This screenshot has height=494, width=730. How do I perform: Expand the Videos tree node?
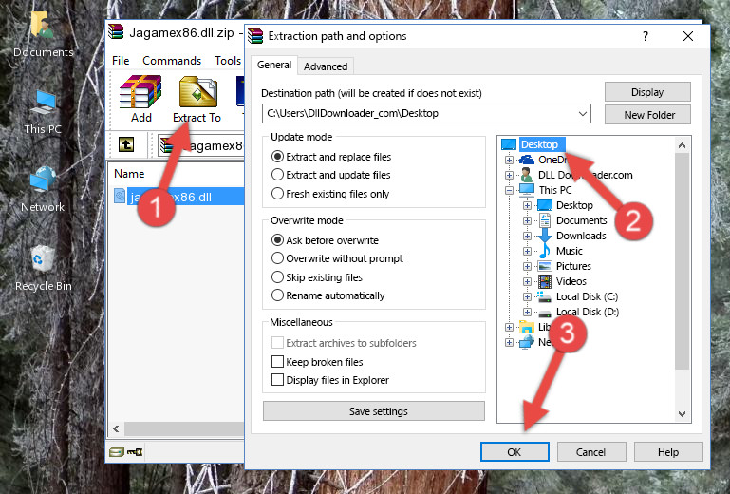[527, 281]
